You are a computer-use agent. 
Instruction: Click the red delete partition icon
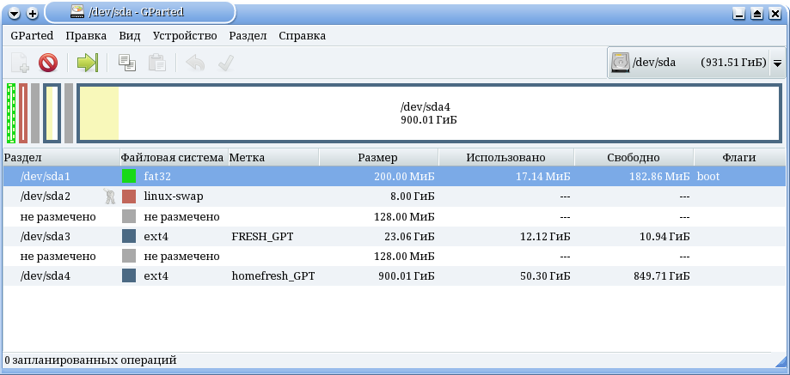[x=48, y=63]
